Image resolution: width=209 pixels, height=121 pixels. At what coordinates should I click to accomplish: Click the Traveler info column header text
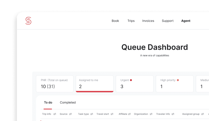163,114
